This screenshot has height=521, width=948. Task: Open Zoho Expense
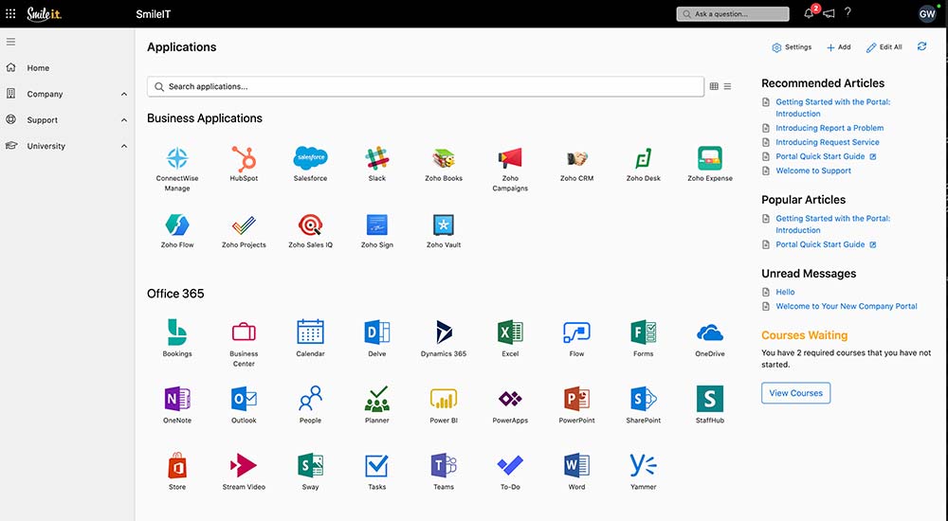(710, 159)
